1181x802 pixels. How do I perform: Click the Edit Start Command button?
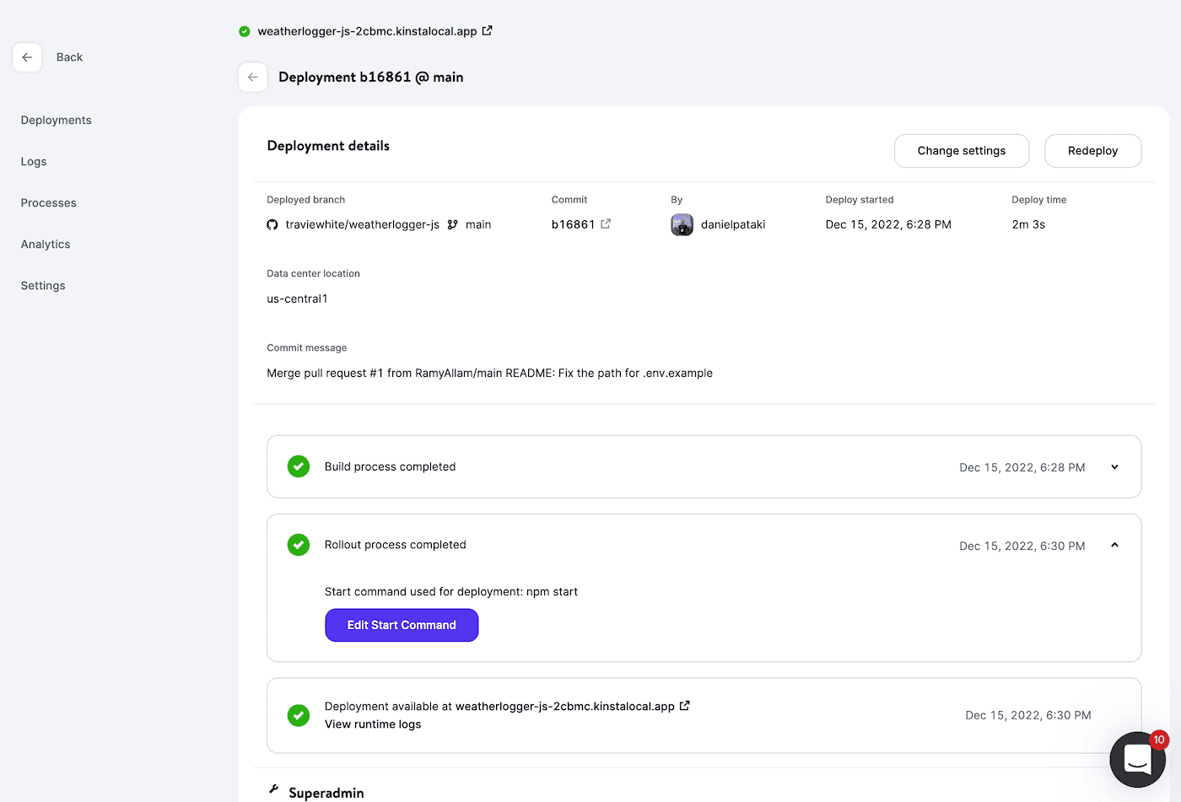point(402,625)
